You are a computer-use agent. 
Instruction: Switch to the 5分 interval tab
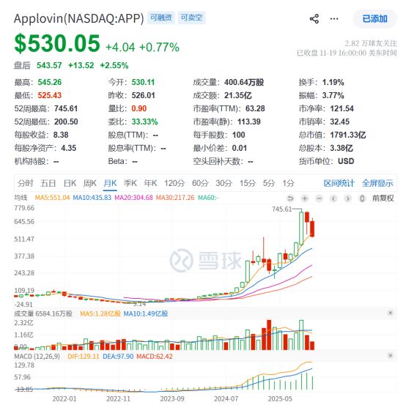click(x=269, y=183)
